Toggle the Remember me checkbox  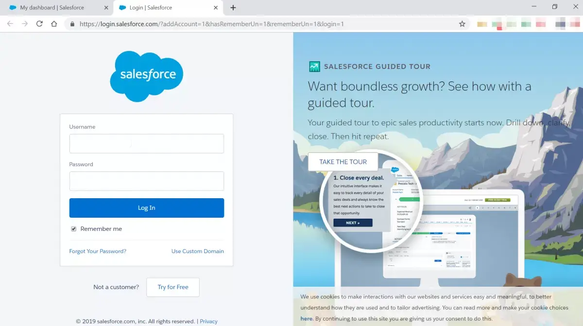pyautogui.click(x=74, y=229)
